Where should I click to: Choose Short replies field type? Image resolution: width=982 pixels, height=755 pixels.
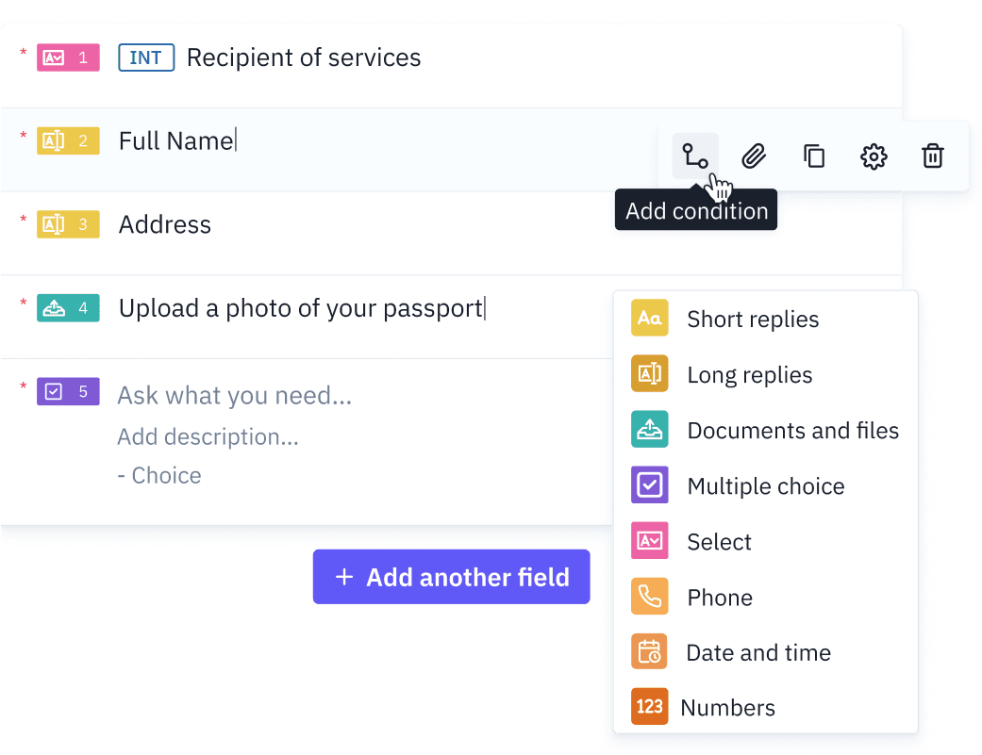[x=752, y=320]
